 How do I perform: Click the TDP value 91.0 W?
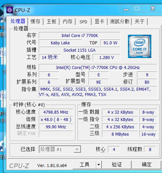(x=110, y=43)
